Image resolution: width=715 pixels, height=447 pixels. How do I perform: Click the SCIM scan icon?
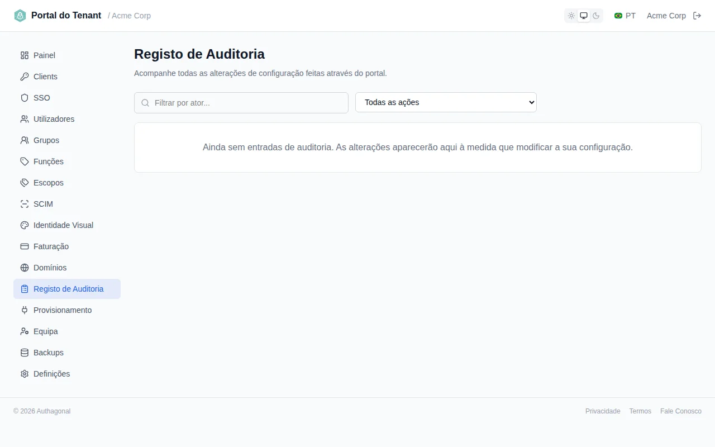pos(25,204)
